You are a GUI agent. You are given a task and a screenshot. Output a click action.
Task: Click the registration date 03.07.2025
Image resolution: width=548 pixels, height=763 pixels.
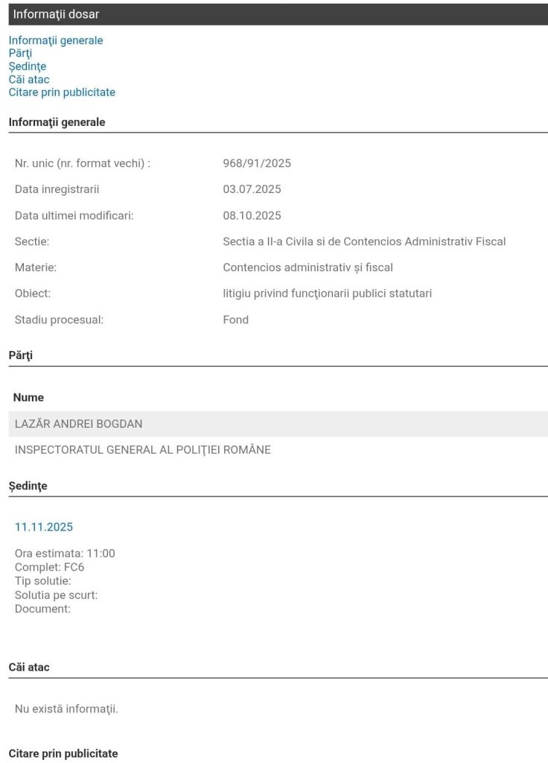click(x=252, y=189)
